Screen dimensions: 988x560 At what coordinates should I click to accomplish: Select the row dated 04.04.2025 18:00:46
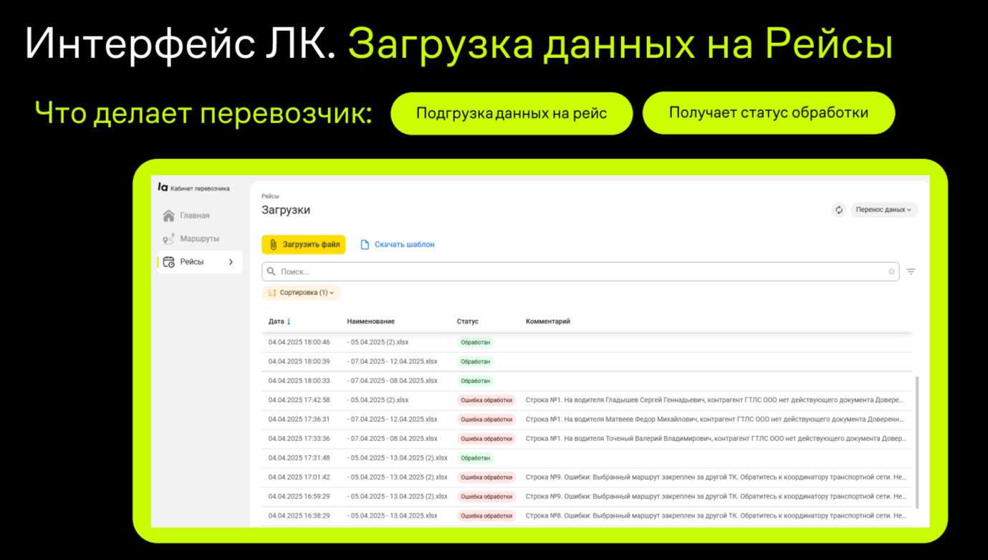tap(586, 342)
